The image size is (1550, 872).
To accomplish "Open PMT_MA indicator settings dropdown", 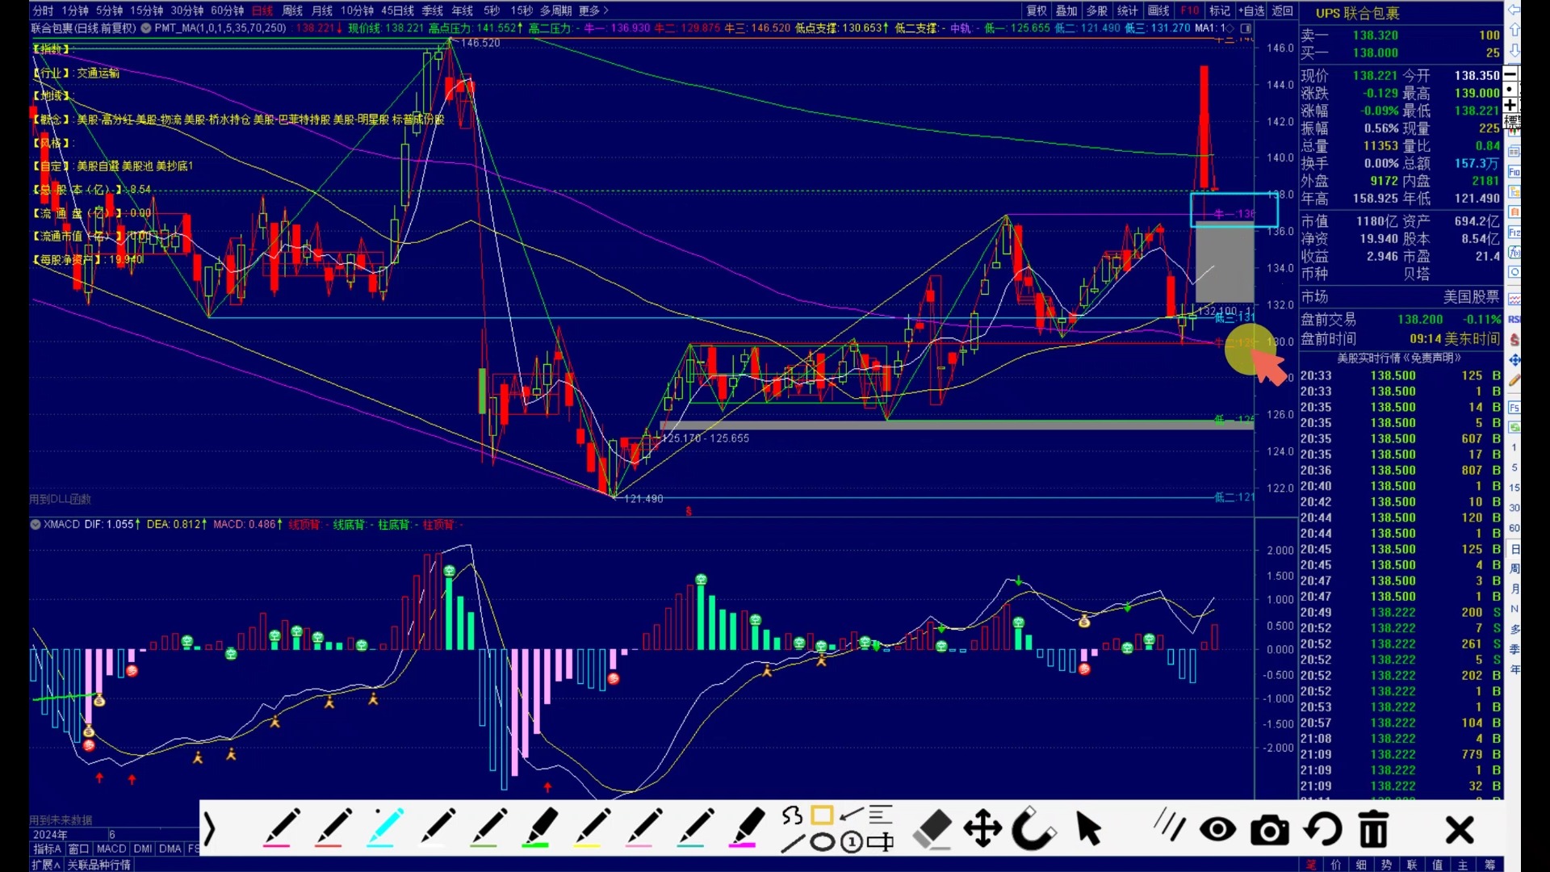I will (146, 27).
